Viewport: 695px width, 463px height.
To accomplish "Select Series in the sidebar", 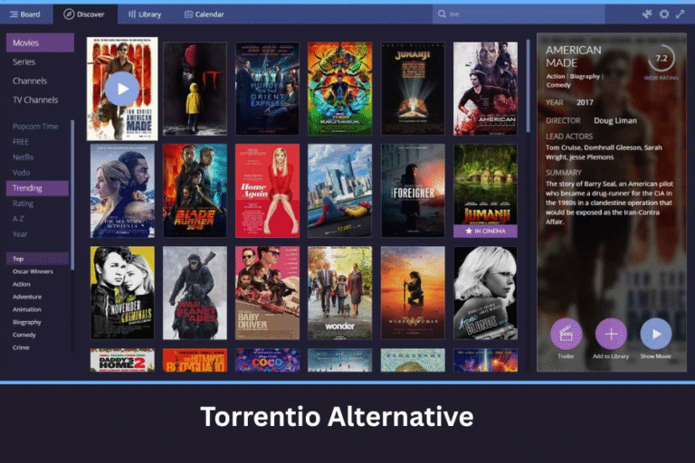I will tap(24, 61).
